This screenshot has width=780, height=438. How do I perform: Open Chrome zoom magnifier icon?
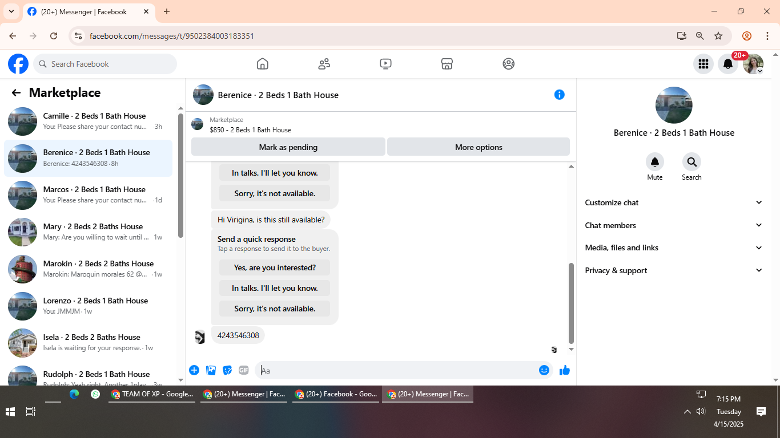[700, 36]
